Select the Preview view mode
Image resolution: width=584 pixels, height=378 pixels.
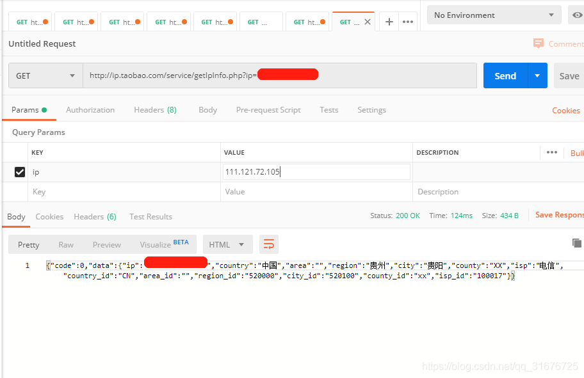[x=106, y=244]
